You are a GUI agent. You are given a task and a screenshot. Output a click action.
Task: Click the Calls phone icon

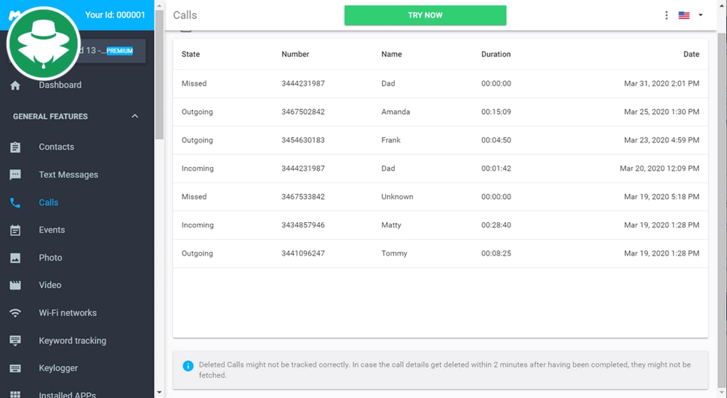15,203
